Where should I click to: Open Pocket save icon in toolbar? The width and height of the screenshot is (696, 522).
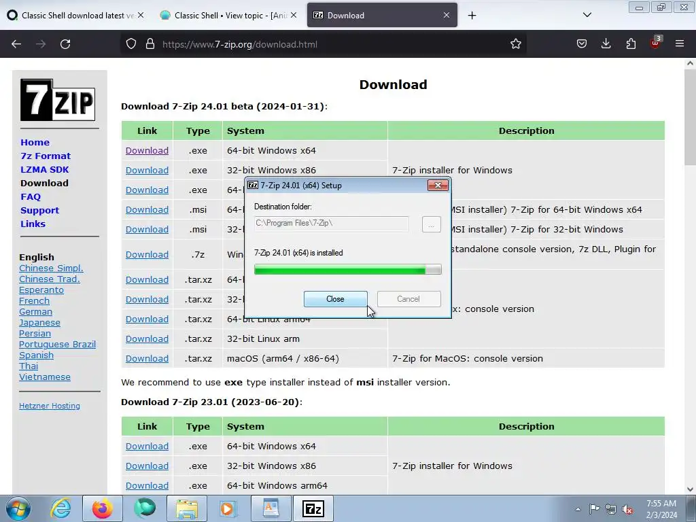[582, 44]
